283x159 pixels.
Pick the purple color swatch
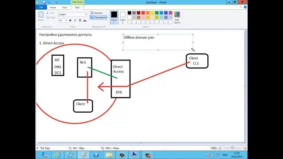point(171,13)
